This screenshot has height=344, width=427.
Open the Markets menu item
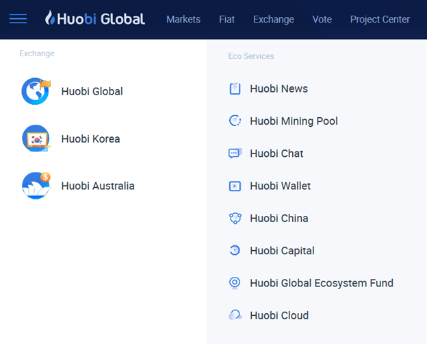coord(183,19)
